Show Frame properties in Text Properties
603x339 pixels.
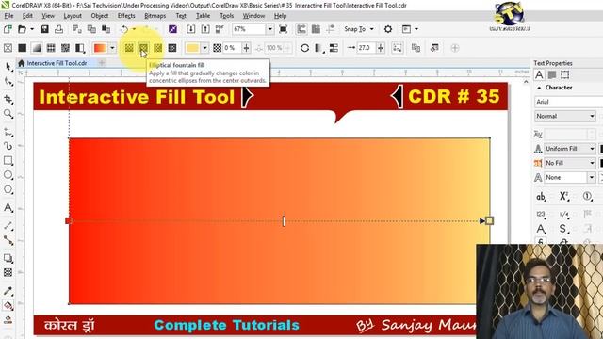point(564,74)
